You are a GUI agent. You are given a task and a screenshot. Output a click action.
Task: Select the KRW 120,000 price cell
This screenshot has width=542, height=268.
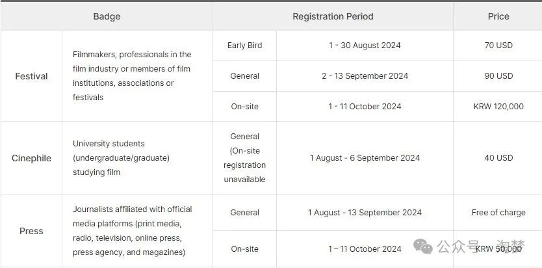(498, 106)
